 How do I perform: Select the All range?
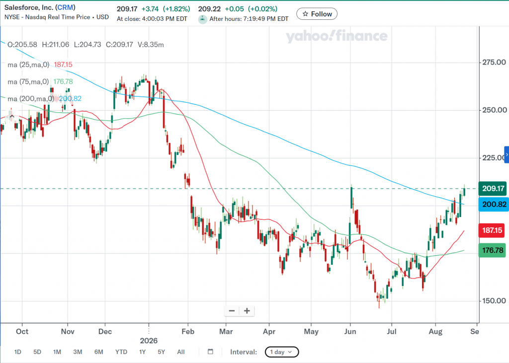181,352
